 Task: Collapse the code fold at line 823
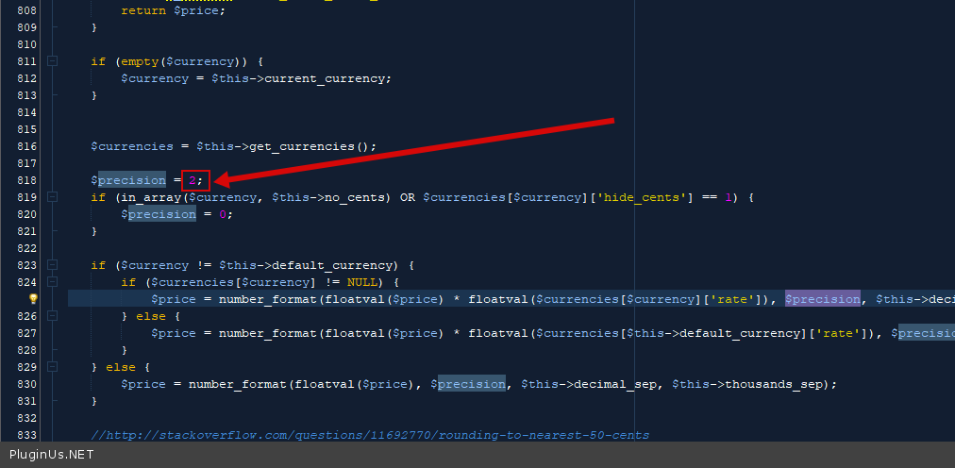pyautogui.click(x=53, y=265)
